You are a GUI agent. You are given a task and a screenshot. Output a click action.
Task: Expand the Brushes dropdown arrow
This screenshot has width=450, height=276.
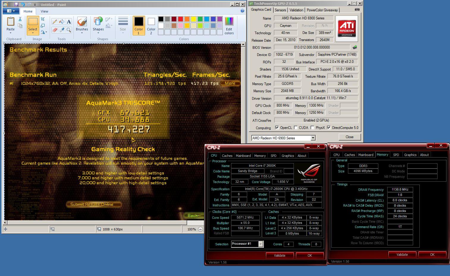click(82, 33)
